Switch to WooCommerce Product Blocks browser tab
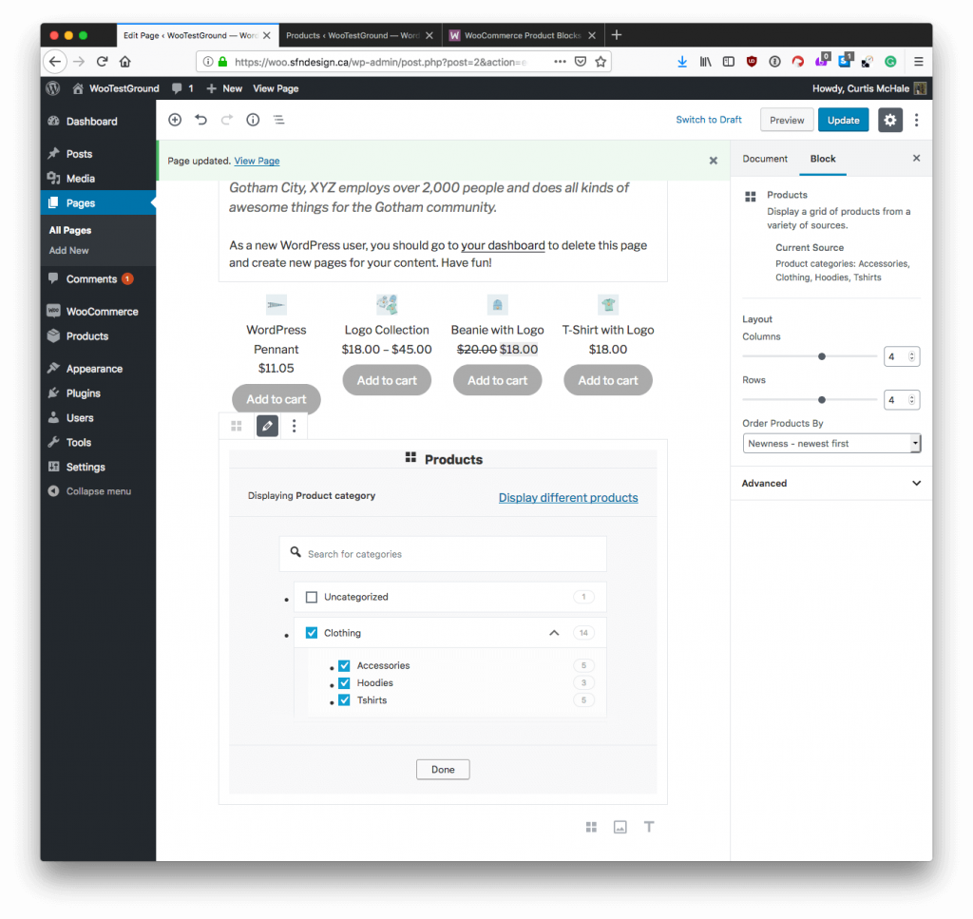 pyautogui.click(x=523, y=35)
